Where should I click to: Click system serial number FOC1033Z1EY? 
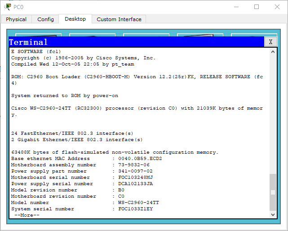tap(136, 209)
